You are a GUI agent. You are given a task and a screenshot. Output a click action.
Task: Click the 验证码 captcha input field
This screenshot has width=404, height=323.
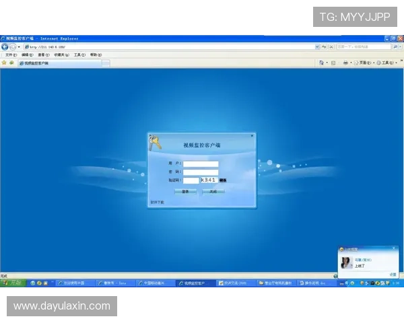(x=191, y=180)
